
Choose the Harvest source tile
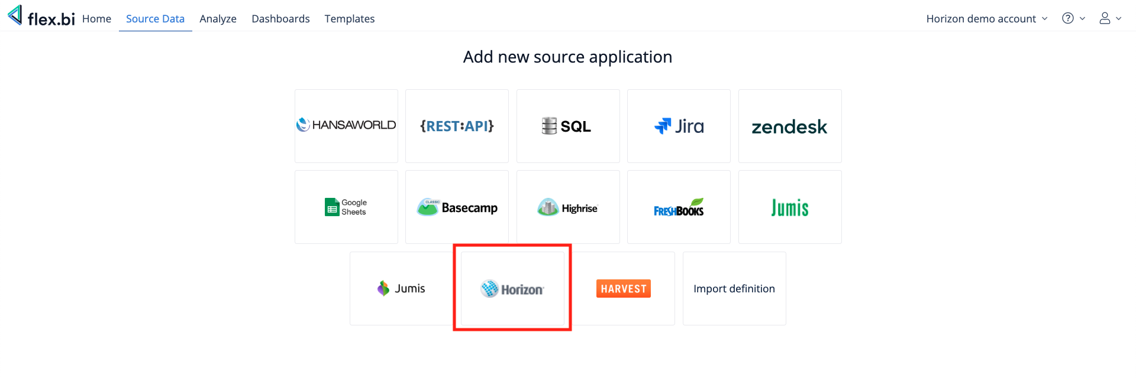[x=623, y=289]
